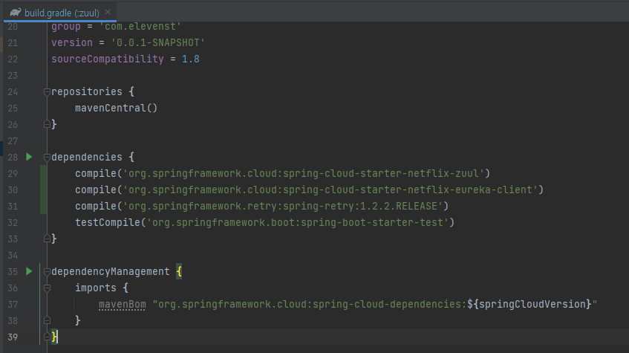Click the spring-boot-starter-test dependency string
Image resolution: width=629 pixels, height=353 pixels.
pyautogui.click(x=298, y=222)
